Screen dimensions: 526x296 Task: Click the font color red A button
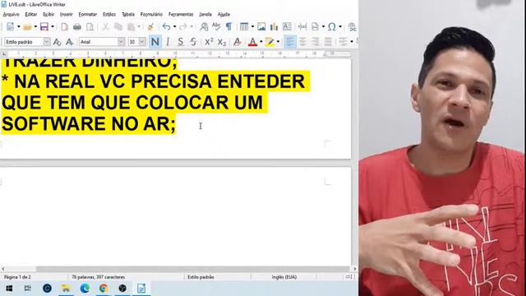click(252, 42)
